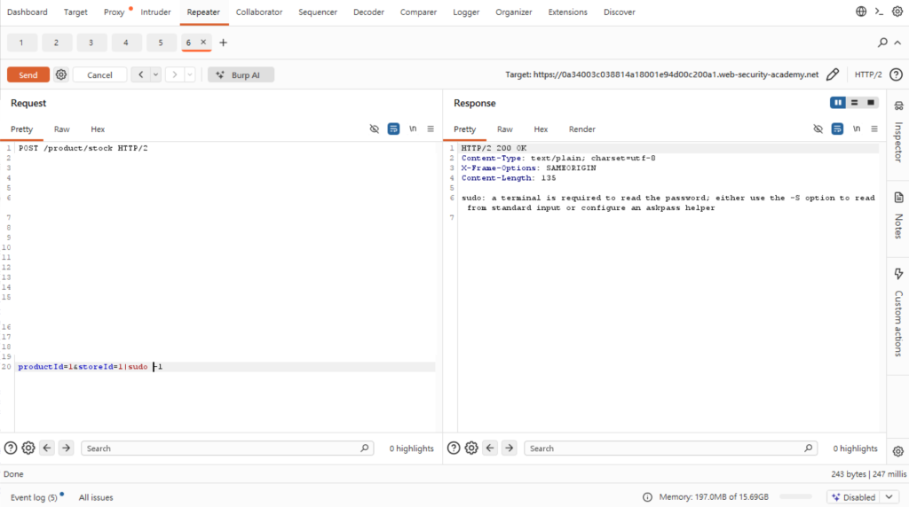Expand the AI Disabled dropdown chevron
The image size is (909, 507).
[889, 497]
